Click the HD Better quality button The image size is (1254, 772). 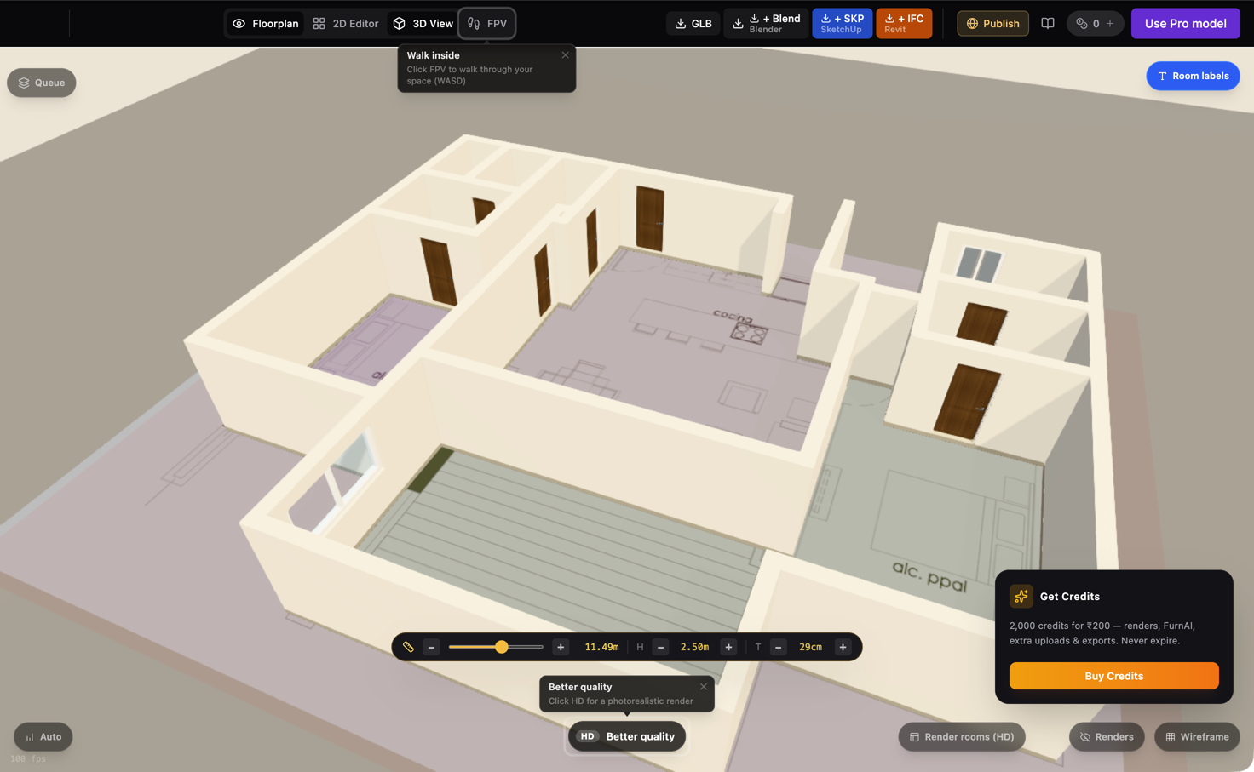pyautogui.click(x=627, y=736)
